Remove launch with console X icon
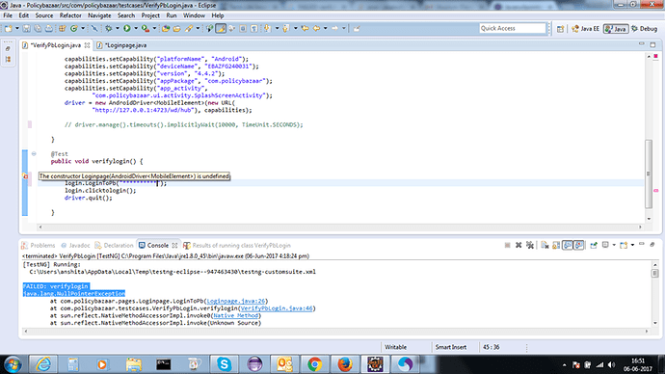This screenshot has height=374, width=665. (519, 245)
